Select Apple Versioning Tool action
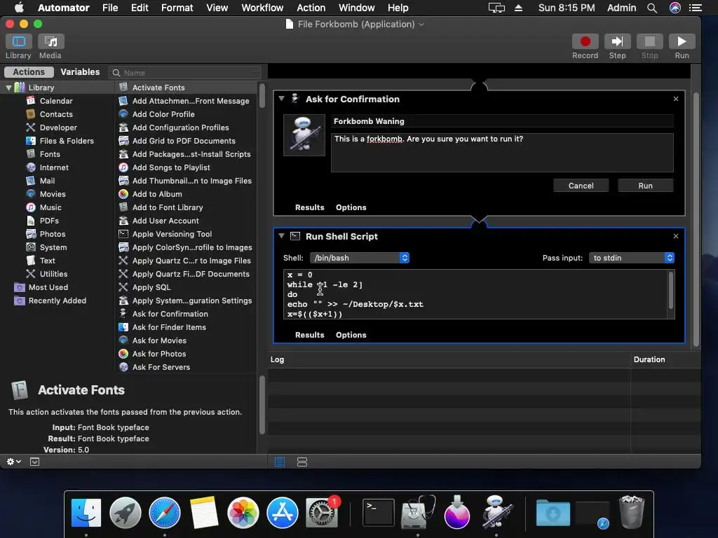This screenshot has width=718, height=538. (x=172, y=234)
